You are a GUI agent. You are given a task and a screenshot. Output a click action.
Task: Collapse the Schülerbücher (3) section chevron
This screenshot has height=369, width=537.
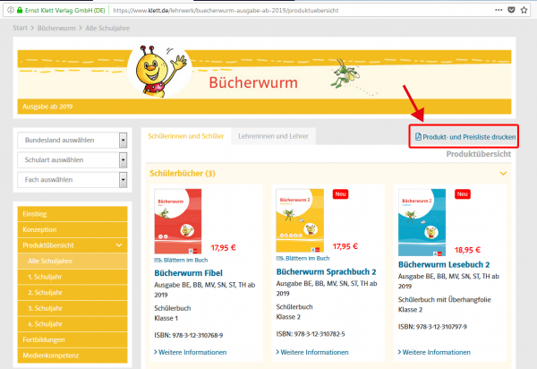(503, 174)
